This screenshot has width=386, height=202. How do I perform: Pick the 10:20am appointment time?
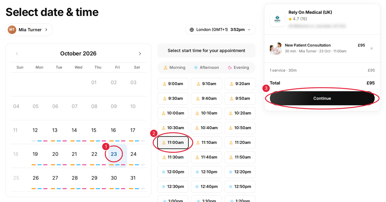240,113
